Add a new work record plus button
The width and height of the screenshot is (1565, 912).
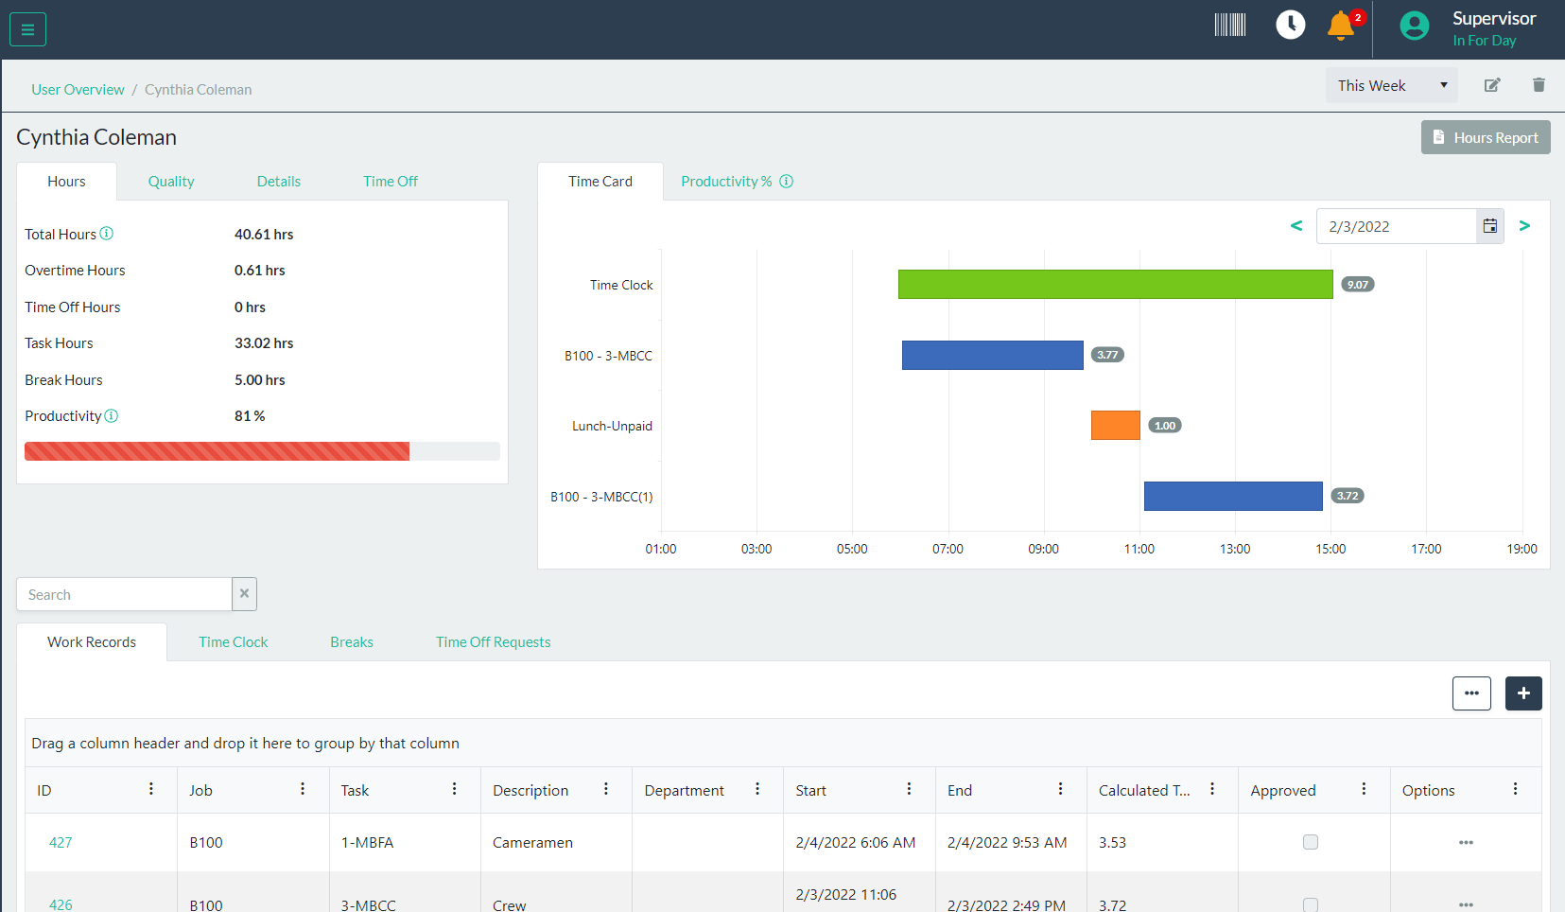1523,693
